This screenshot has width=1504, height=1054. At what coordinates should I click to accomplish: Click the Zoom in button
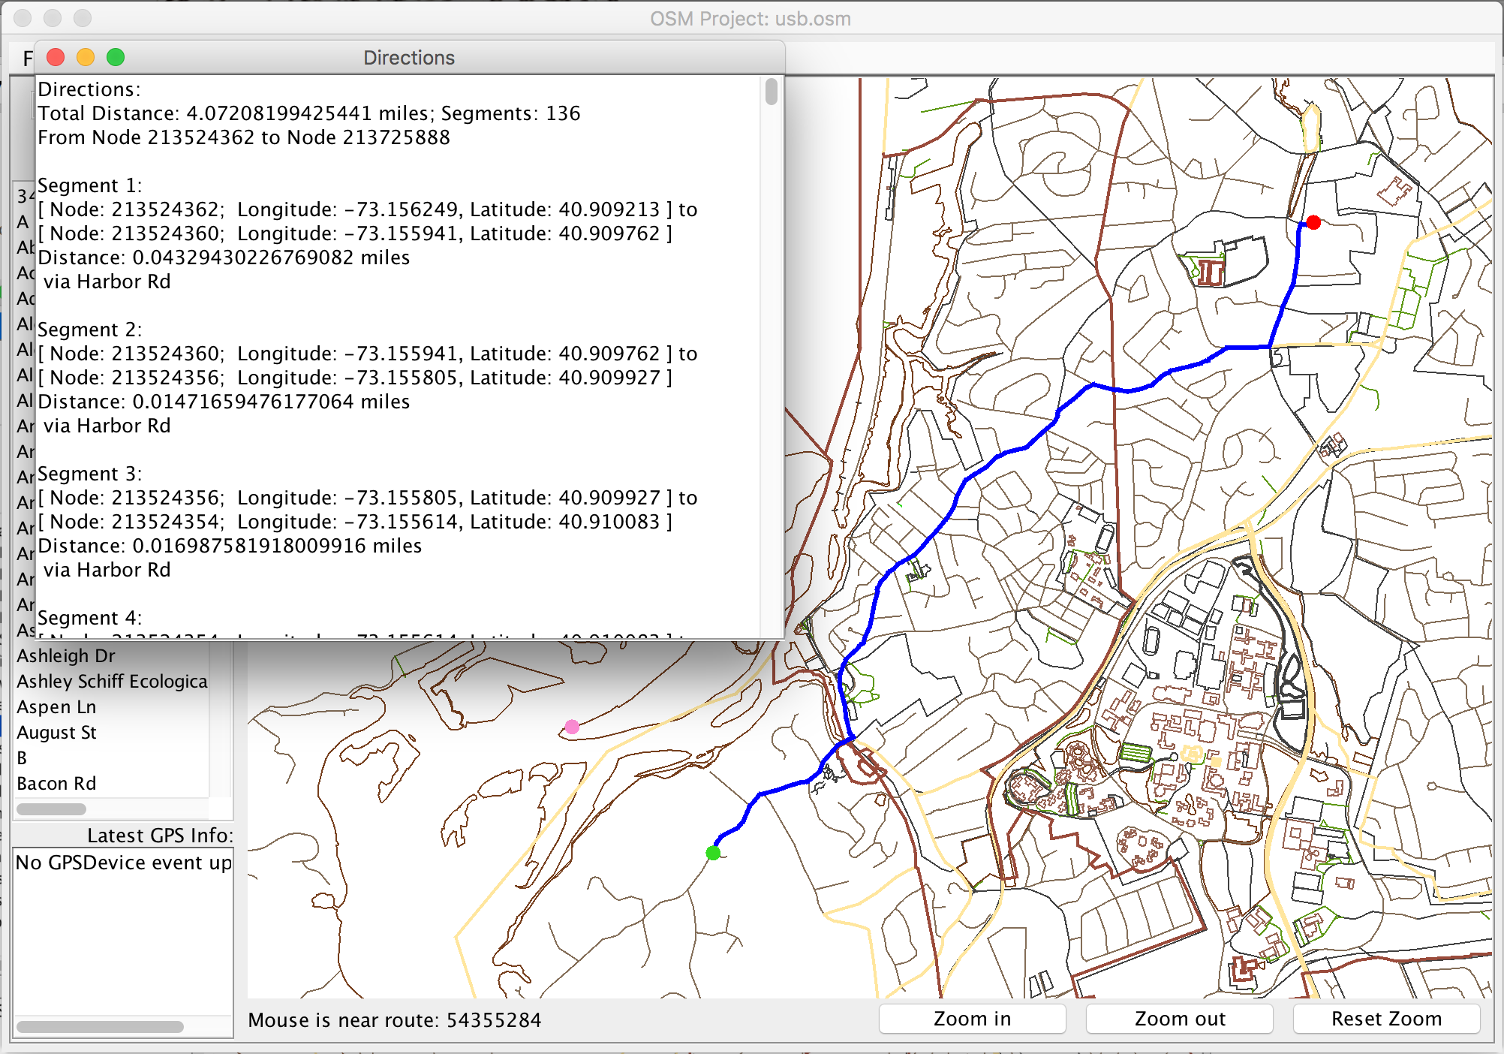tap(972, 1019)
